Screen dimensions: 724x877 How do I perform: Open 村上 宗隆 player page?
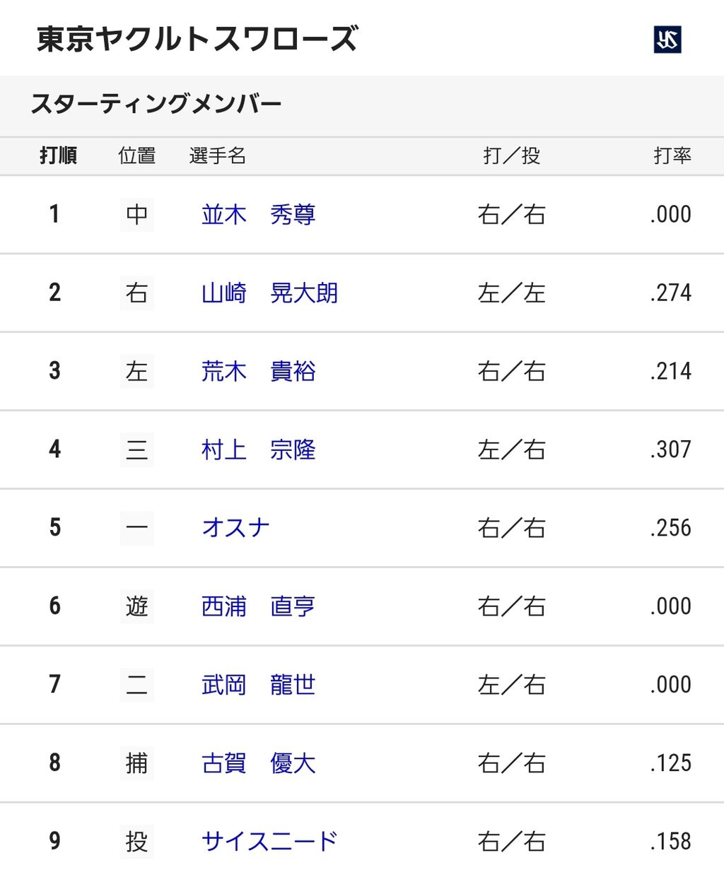[x=258, y=450]
